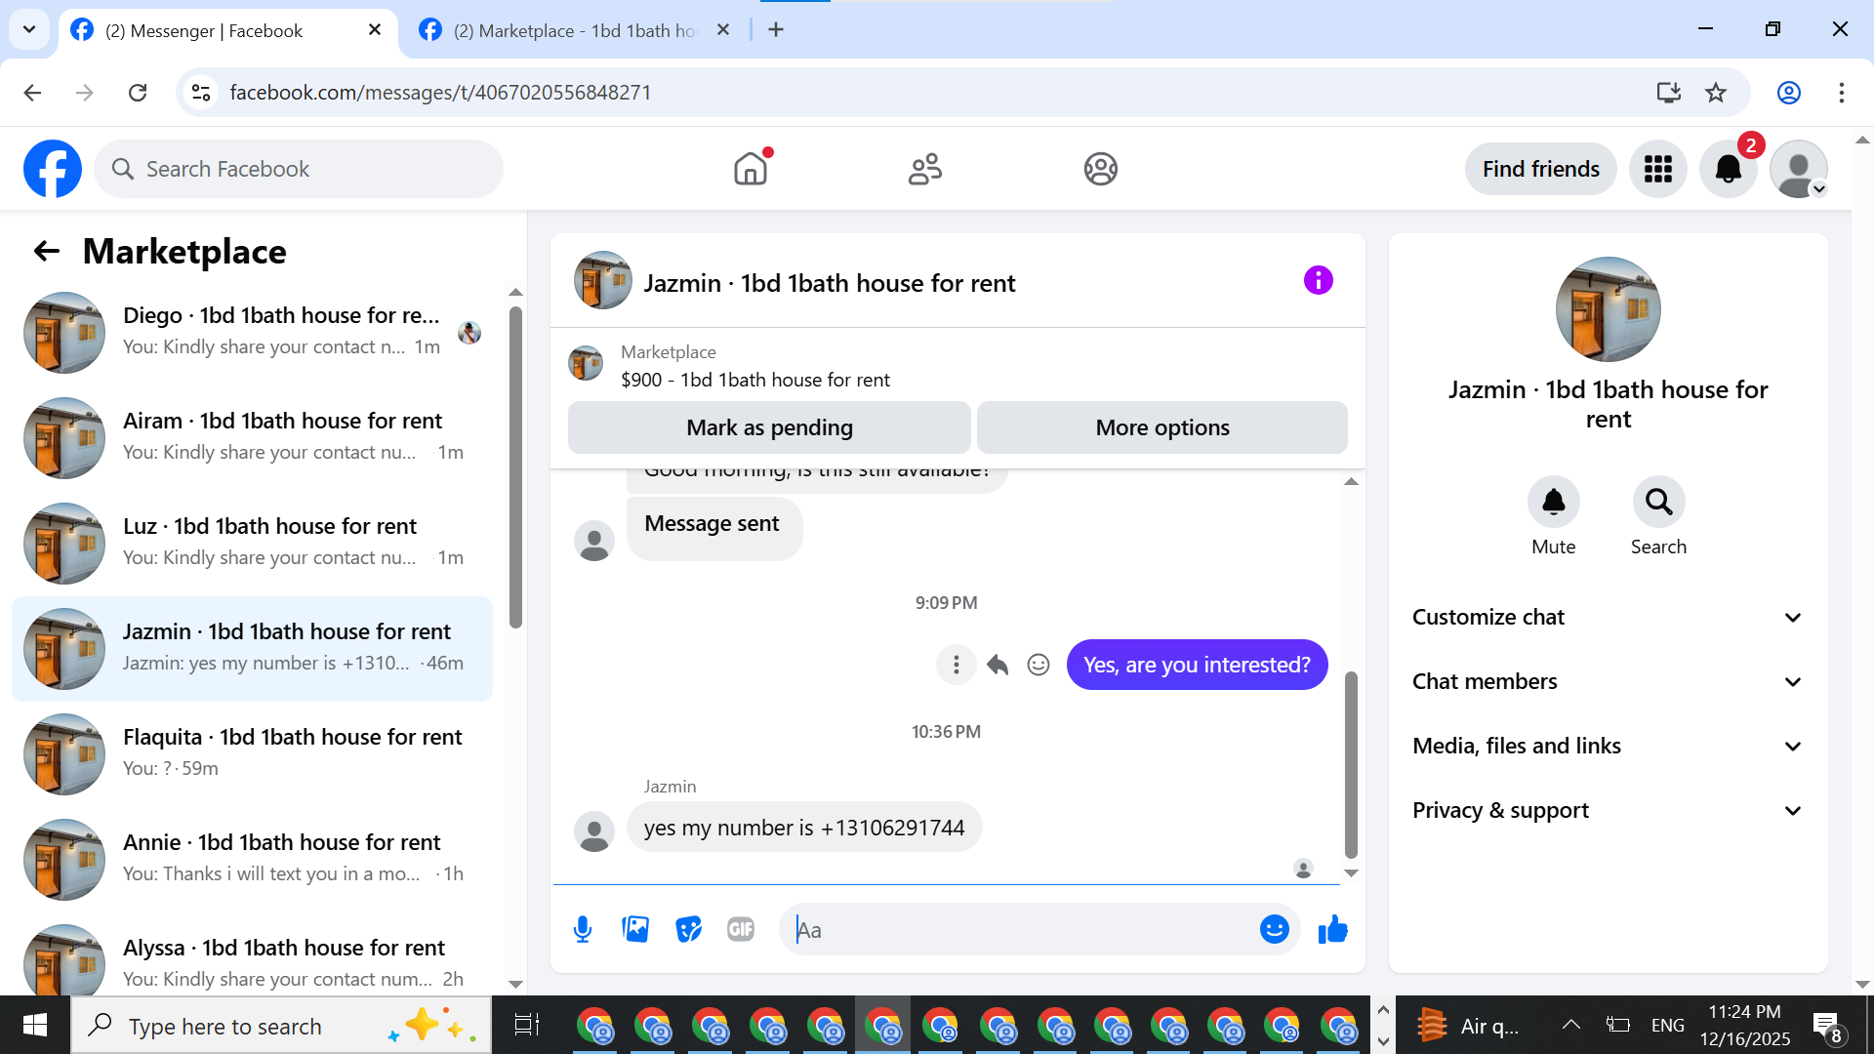
Task: Open the Friends icon in top navigation
Action: point(925,169)
